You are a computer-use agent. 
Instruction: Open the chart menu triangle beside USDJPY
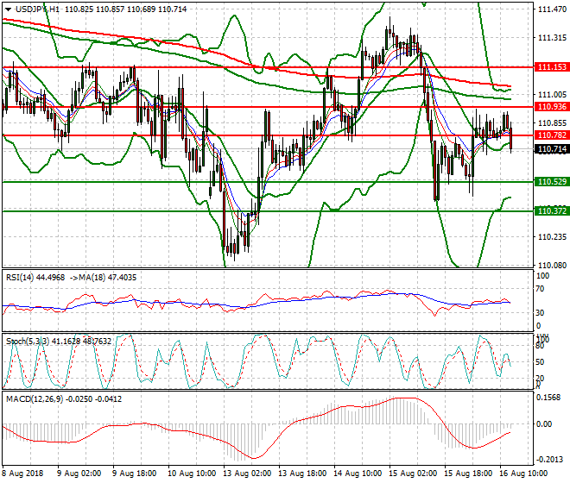point(8,9)
